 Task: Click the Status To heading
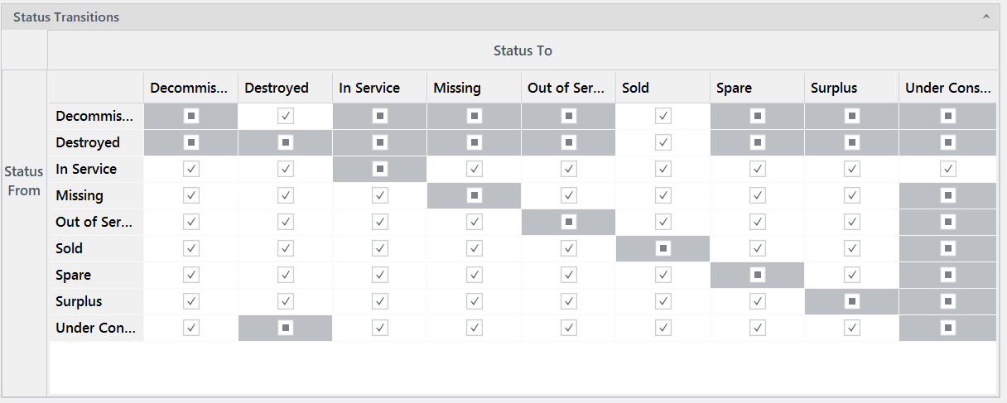pos(523,50)
